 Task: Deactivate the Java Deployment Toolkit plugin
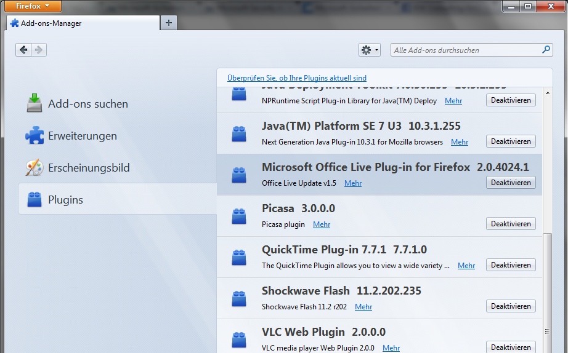tap(511, 100)
